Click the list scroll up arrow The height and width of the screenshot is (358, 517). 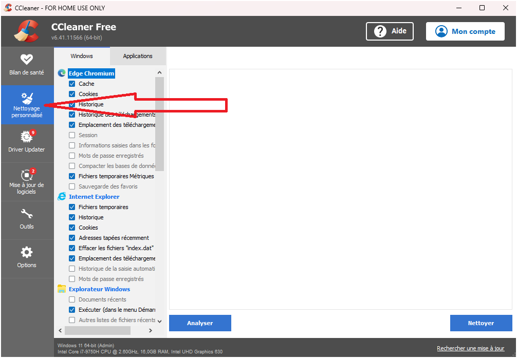tap(160, 72)
